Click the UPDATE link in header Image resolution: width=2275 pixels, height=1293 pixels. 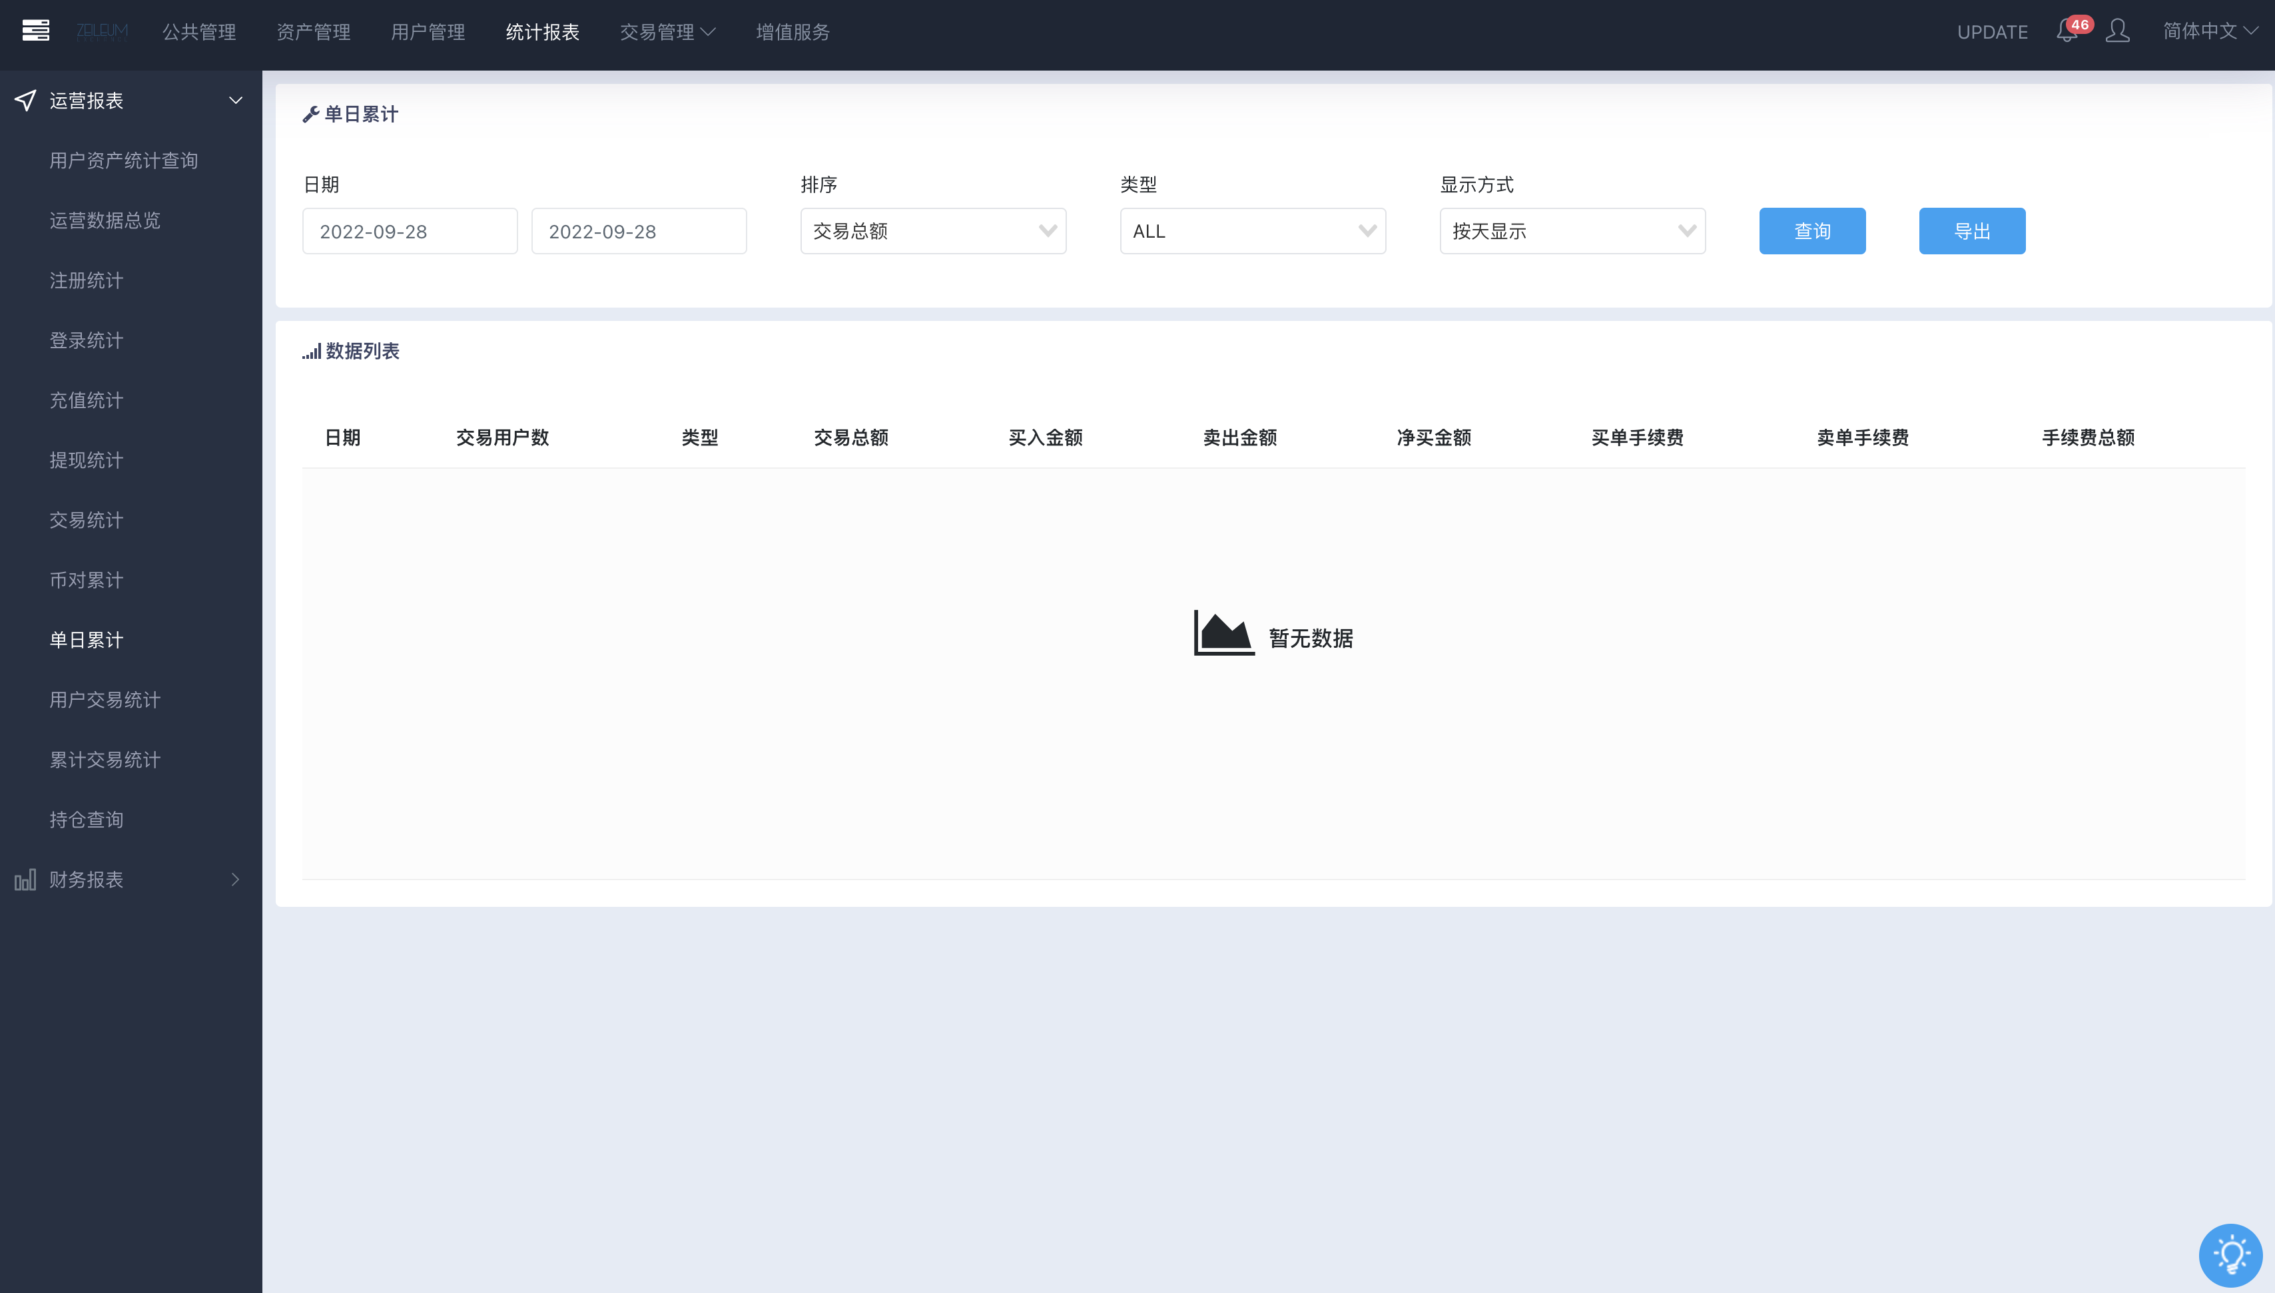pyautogui.click(x=1993, y=32)
